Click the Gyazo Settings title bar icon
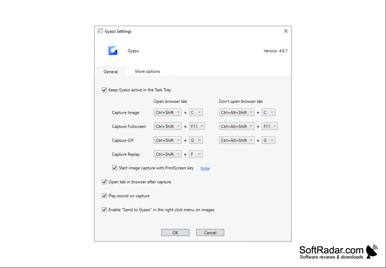This screenshot has width=386, height=268. point(100,31)
